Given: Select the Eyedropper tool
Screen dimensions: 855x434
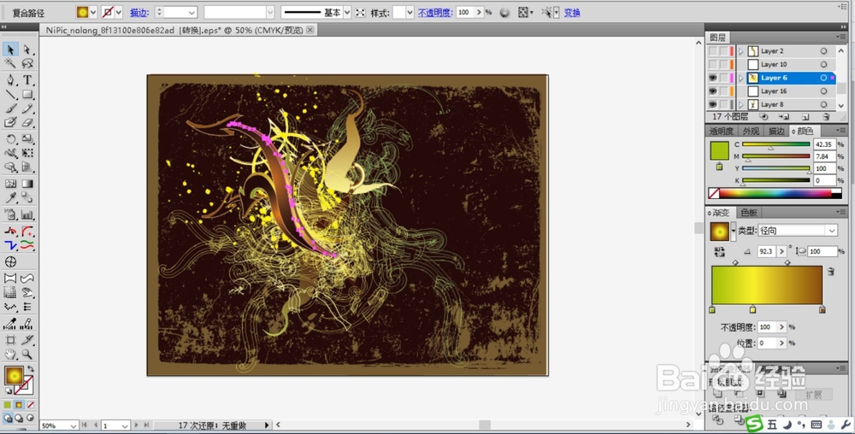Looking at the screenshot, I should 10,197.
